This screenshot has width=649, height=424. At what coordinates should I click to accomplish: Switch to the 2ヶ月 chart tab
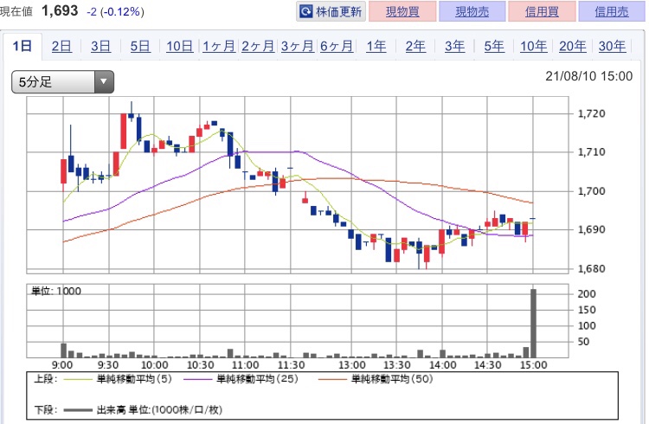[258, 46]
